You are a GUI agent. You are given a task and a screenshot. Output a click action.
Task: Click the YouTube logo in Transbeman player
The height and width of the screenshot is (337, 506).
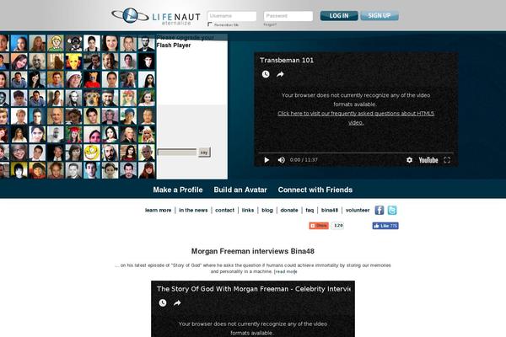[428, 160]
